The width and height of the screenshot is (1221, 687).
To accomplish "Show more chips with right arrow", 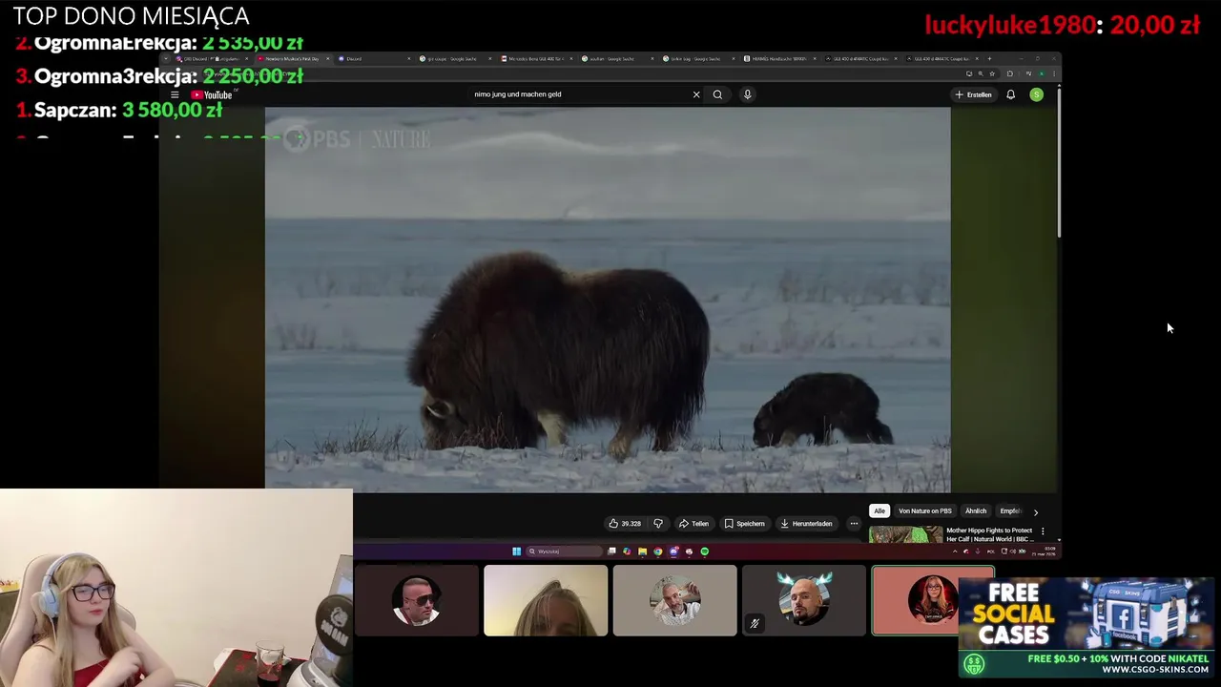I will [1036, 511].
